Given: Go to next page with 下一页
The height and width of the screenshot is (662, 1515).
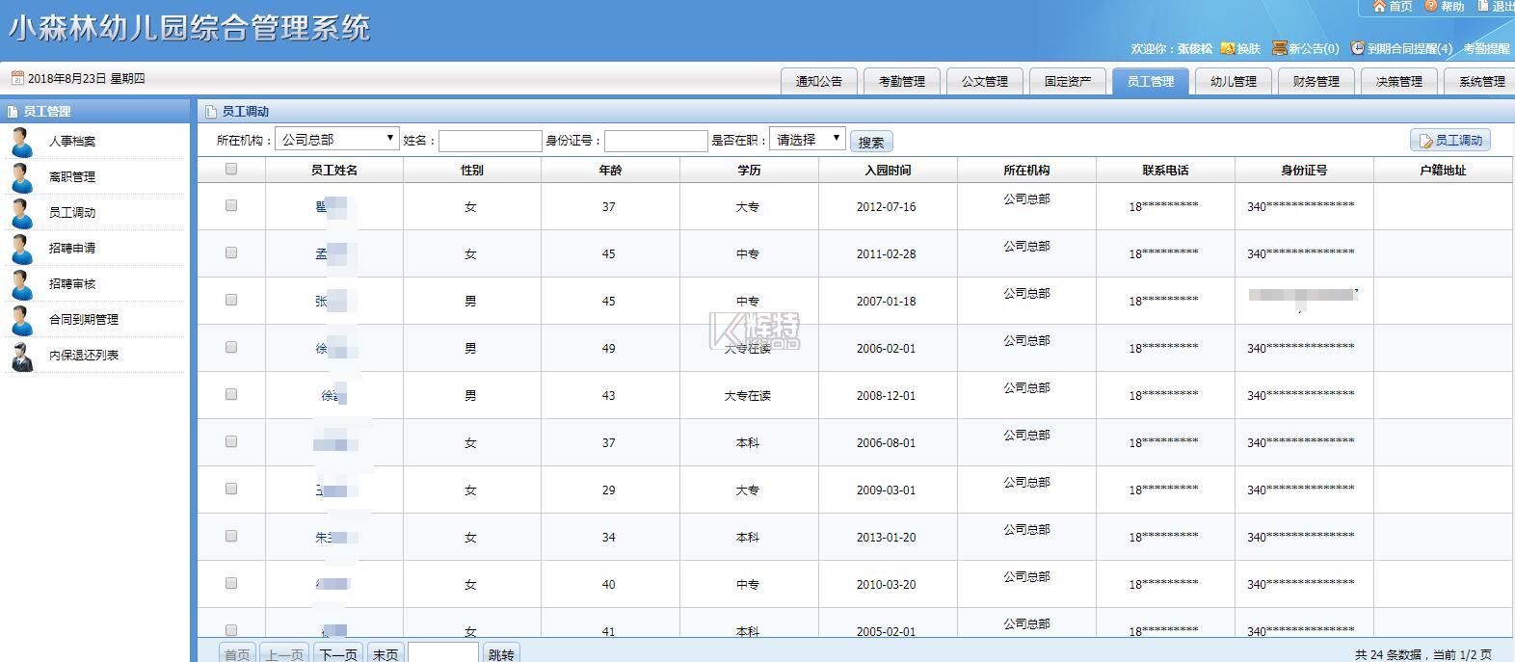Looking at the screenshot, I should [x=338, y=654].
